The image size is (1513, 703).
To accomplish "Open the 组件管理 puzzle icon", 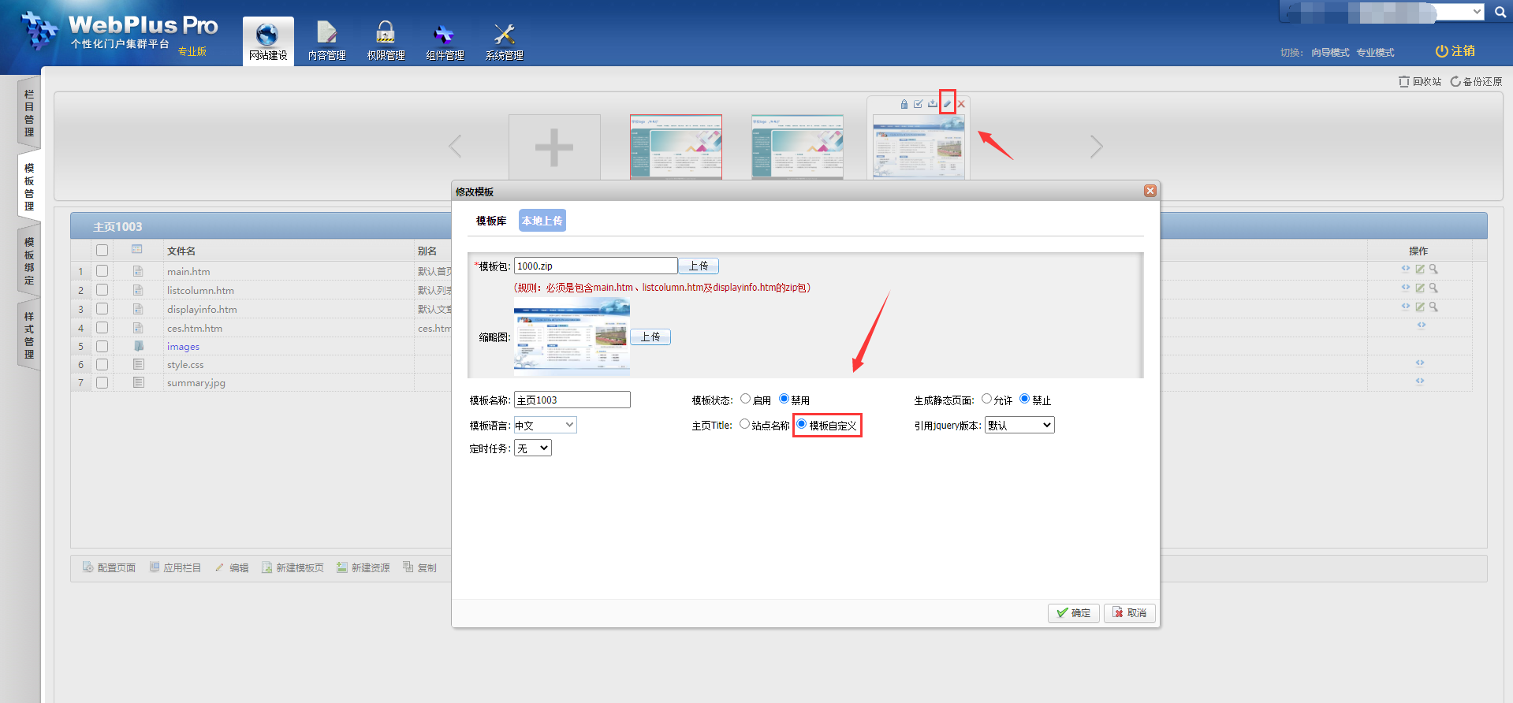I will 445,35.
